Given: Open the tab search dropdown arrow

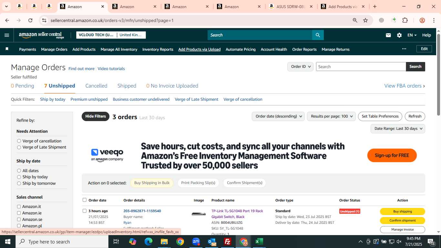Looking at the screenshot, I should click(6, 6).
